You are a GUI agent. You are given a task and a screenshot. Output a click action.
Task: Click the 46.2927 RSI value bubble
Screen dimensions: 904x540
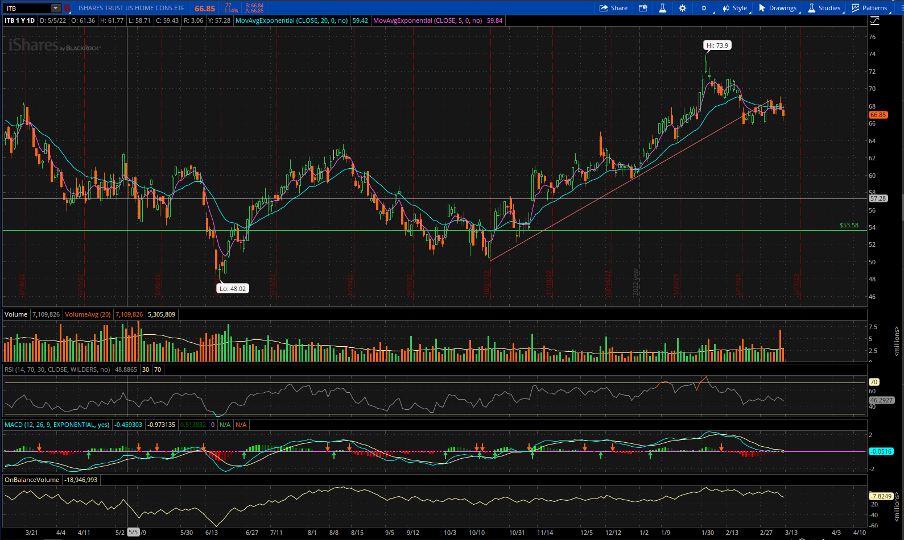coord(881,400)
